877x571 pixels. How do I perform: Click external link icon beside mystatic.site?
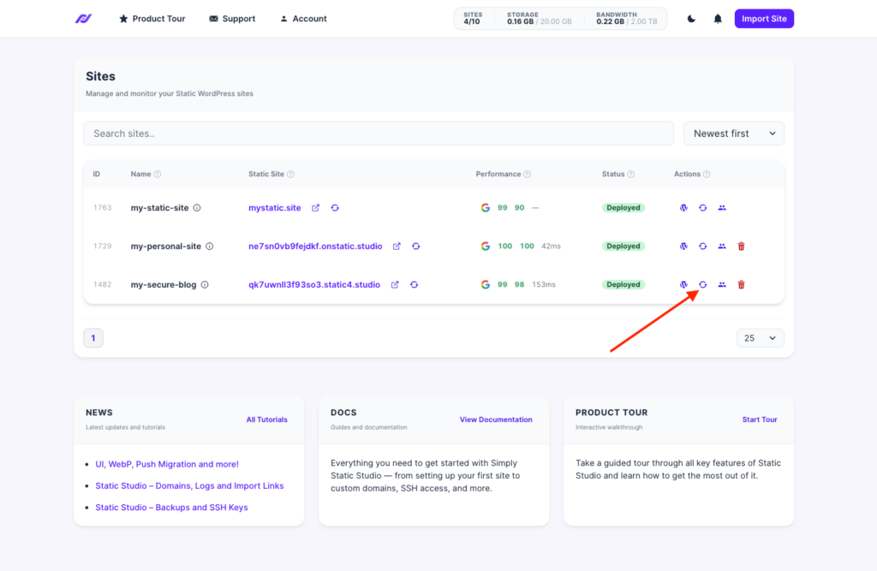click(x=315, y=207)
